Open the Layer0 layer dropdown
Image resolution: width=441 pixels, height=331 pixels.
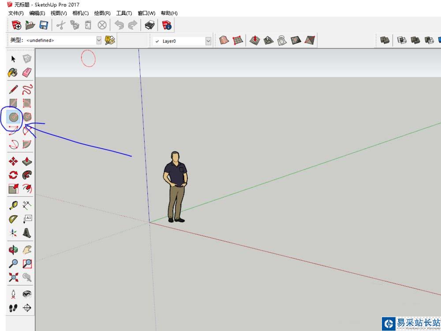(208, 41)
